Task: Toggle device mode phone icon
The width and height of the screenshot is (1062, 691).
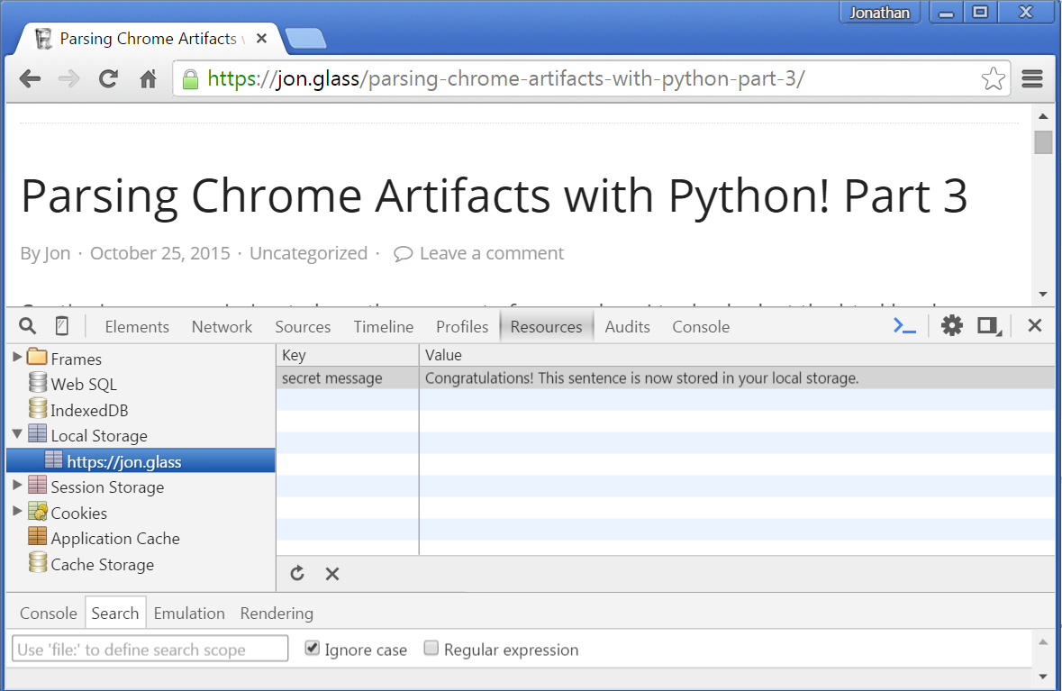Action: coord(61,326)
